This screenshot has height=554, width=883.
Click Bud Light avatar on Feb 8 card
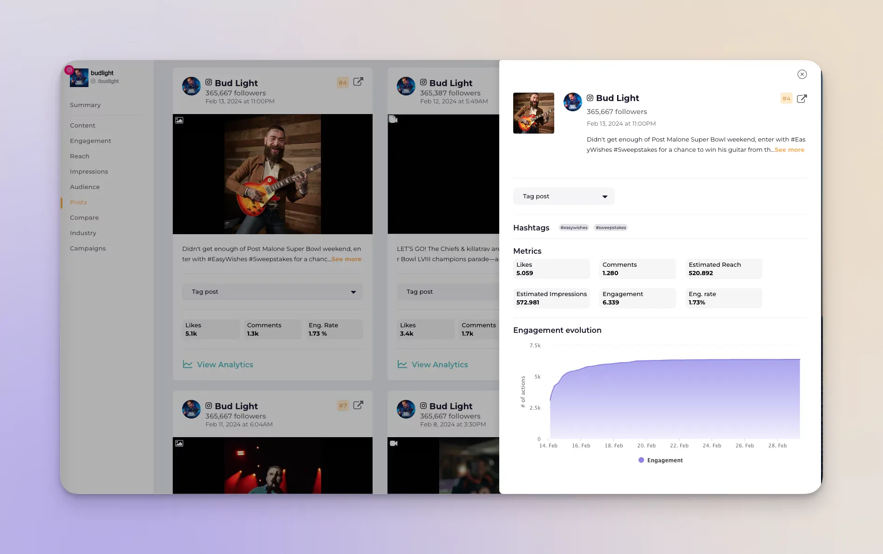(x=406, y=409)
